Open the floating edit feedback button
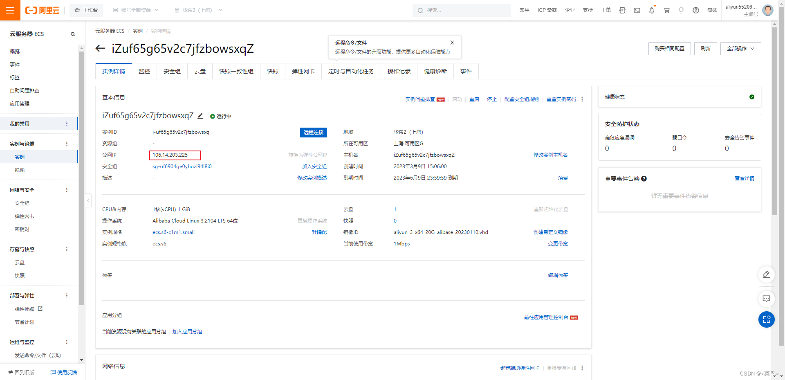785x380 pixels. coord(767,274)
